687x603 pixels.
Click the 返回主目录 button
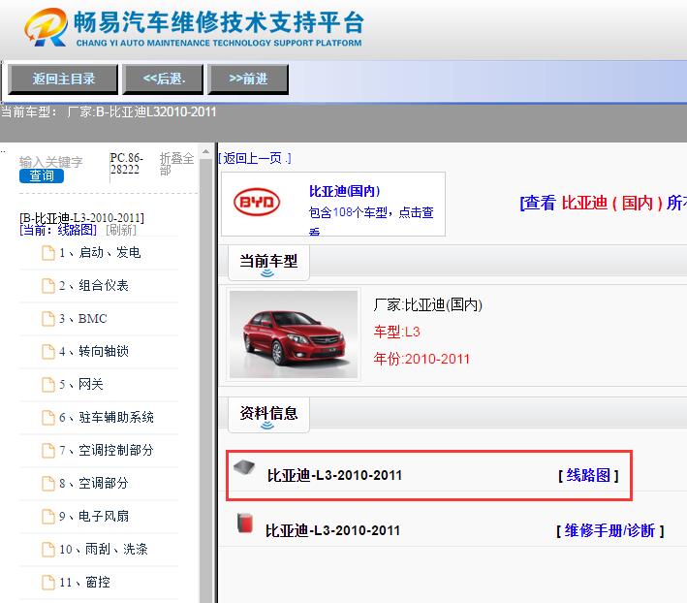click(x=63, y=79)
